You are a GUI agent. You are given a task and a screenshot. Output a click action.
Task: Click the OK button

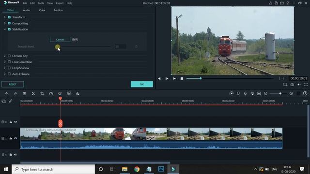click(x=142, y=84)
